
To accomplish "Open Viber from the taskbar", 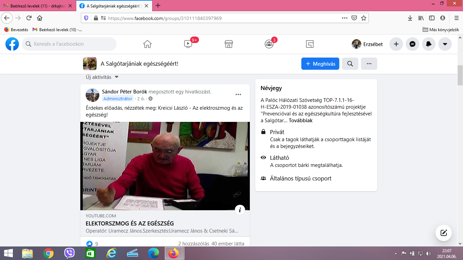I will tap(69, 253).
